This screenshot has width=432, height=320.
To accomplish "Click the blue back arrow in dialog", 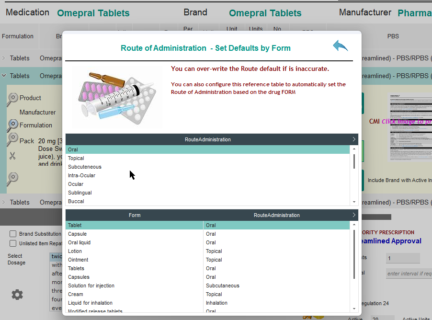I will point(340,46).
